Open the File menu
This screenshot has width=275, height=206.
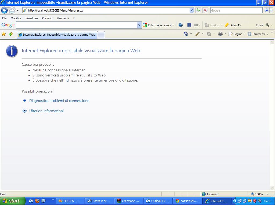(4, 18)
